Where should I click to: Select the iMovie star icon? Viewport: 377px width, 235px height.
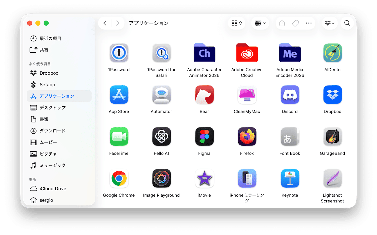204,178
